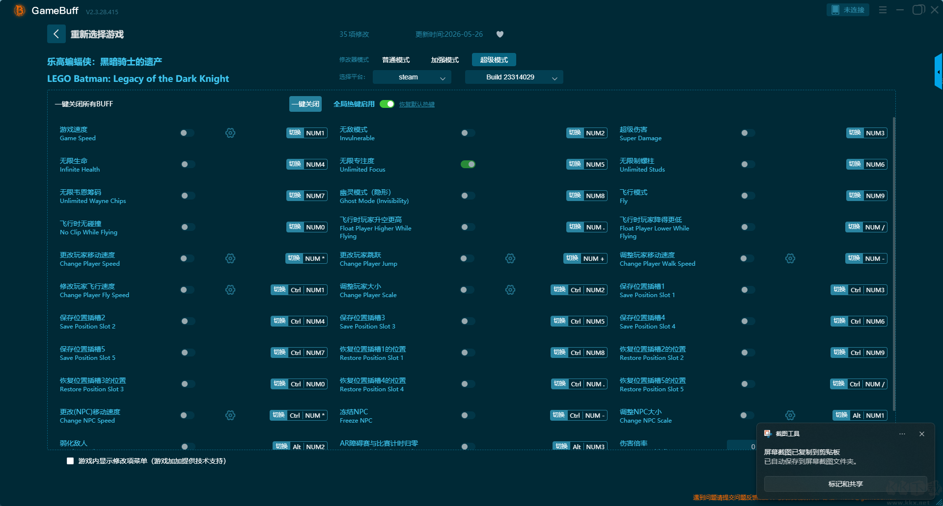Enable Super Damage toggle
This screenshot has height=506, width=943.
[748, 133]
